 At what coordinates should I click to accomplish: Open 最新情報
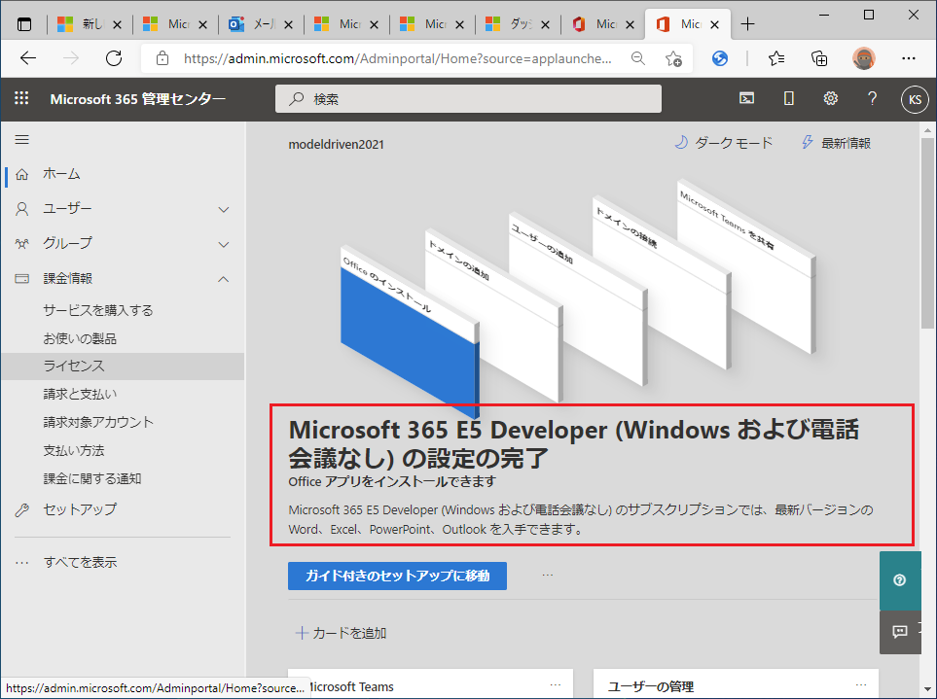[x=836, y=143]
